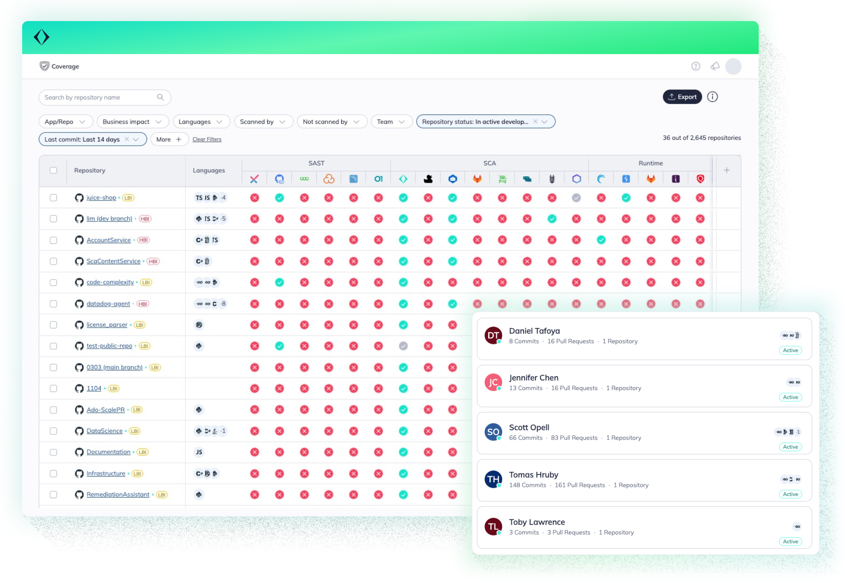Click the Qualys Runtime column icon
The image size is (845, 583).
[700, 179]
